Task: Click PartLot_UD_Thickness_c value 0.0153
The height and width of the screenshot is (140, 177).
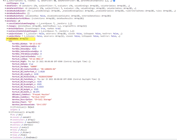Action: click(x=40, y=87)
